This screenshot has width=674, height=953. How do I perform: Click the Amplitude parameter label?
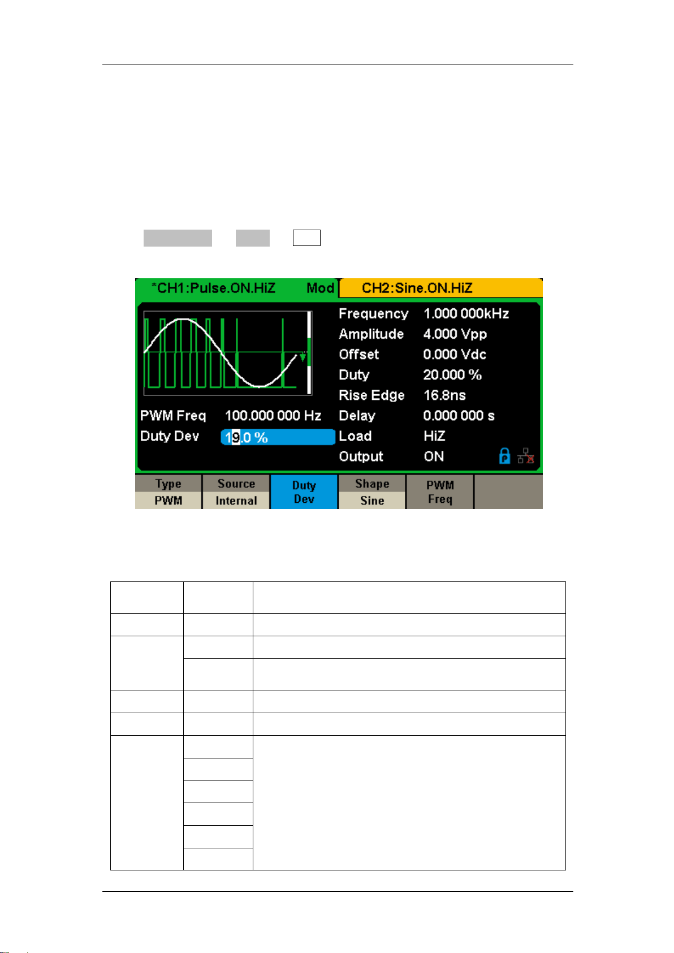coord(371,334)
